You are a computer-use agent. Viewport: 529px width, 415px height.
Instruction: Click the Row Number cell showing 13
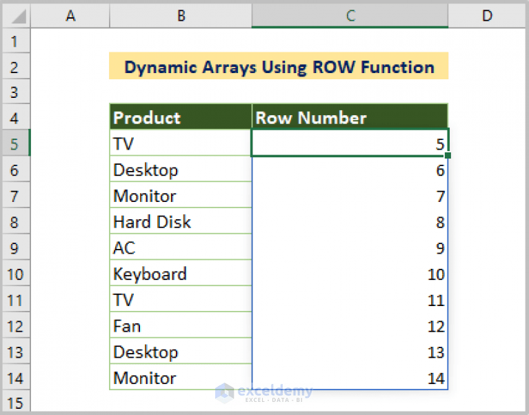click(350, 352)
